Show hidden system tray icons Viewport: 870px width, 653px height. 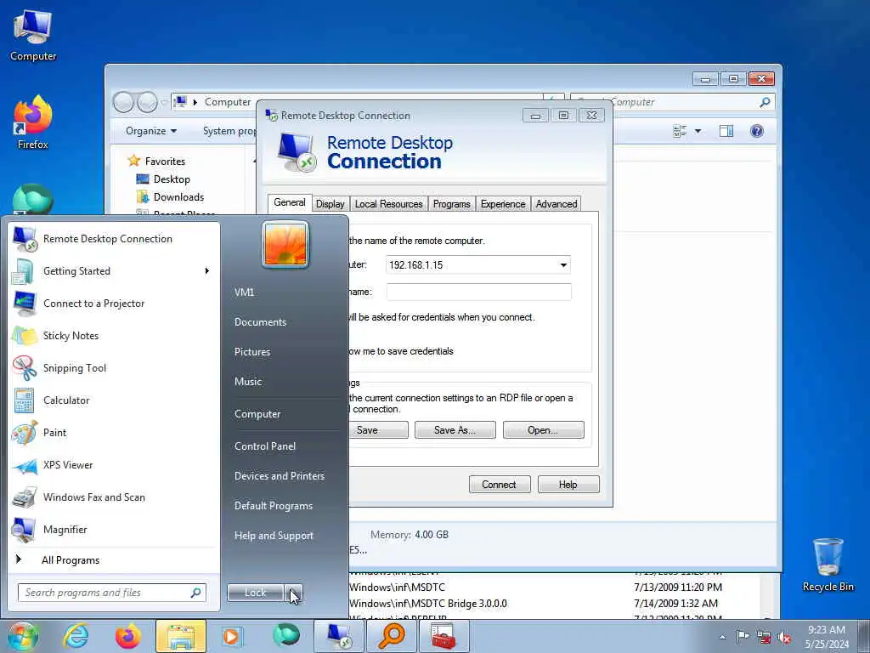click(722, 637)
